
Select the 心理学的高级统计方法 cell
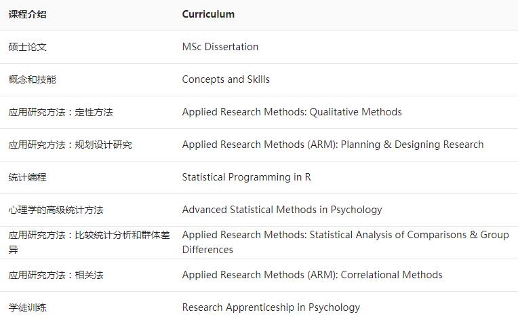[x=56, y=210]
